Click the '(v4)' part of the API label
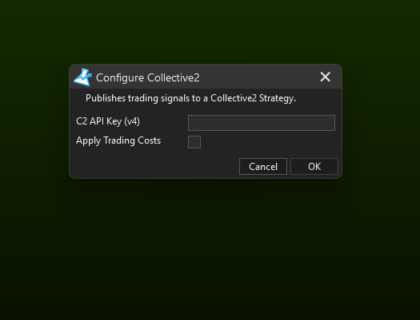420x320 pixels. (x=132, y=121)
